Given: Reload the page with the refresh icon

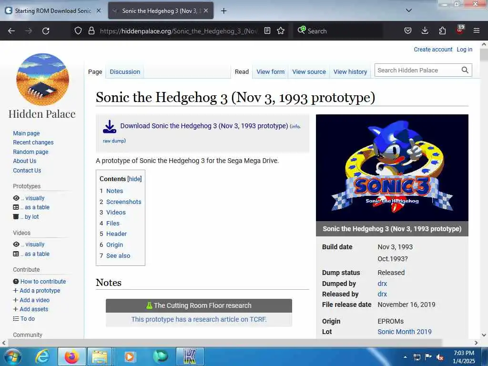Looking at the screenshot, I should point(46,31).
